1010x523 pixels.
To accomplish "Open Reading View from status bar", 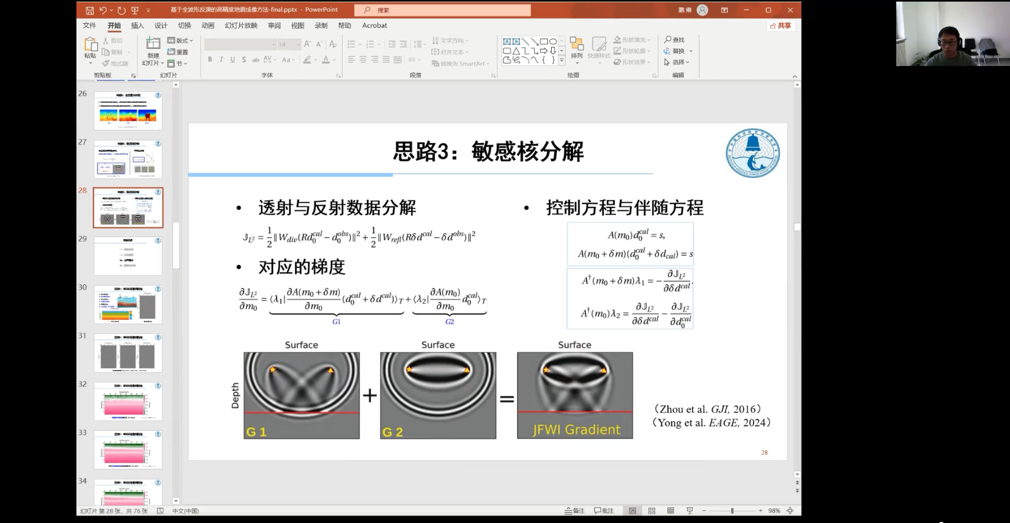I will pyautogui.click(x=671, y=511).
